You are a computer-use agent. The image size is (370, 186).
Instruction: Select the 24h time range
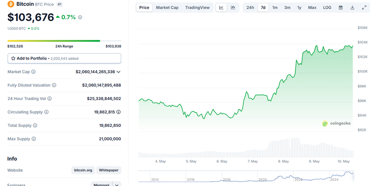click(251, 8)
